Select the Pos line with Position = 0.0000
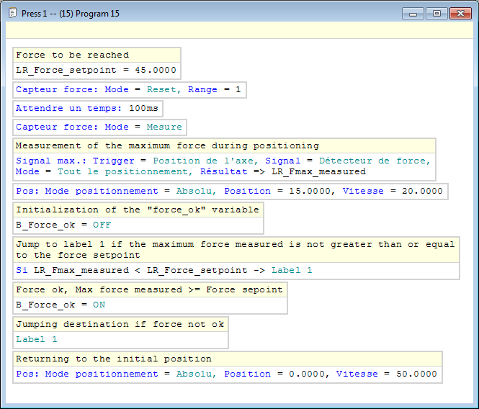Viewport: 479px width, 409px height. [228, 374]
